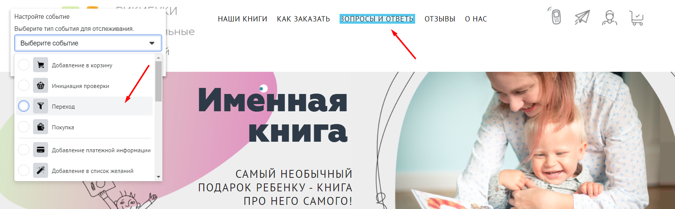The width and height of the screenshot is (675, 209).
Task: Open the Выберите событие dropdown
Action: click(x=88, y=43)
